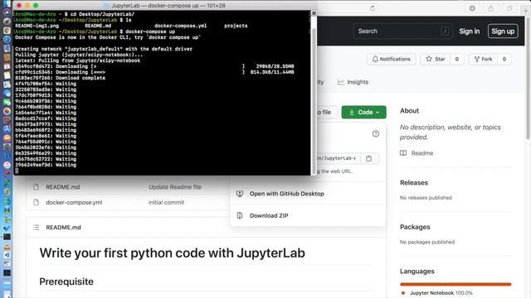531x298 pixels.
Task: Click the Safari page vertical scrollbar
Action: coord(528,78)
